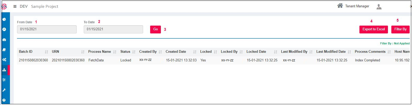The height and width of the screenshot is (105, 412).
Task: Click the book icon in sidebar
Action: [x=4, y=50]
